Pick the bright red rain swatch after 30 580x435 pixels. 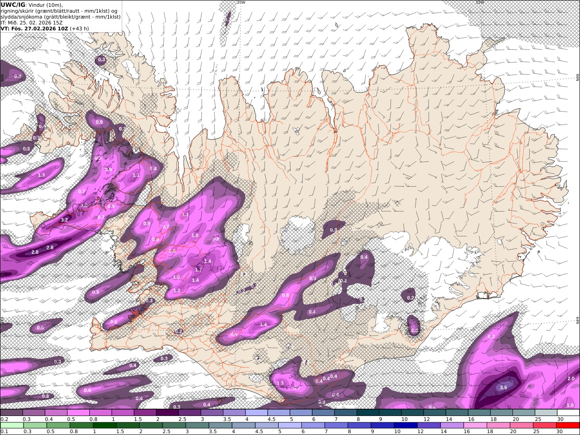click(568, 425)
